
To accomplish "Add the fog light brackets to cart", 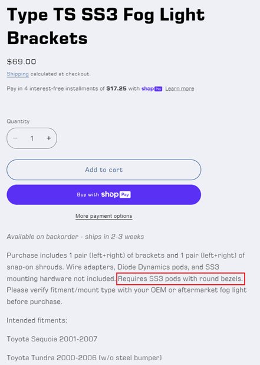I will point(104,170).
